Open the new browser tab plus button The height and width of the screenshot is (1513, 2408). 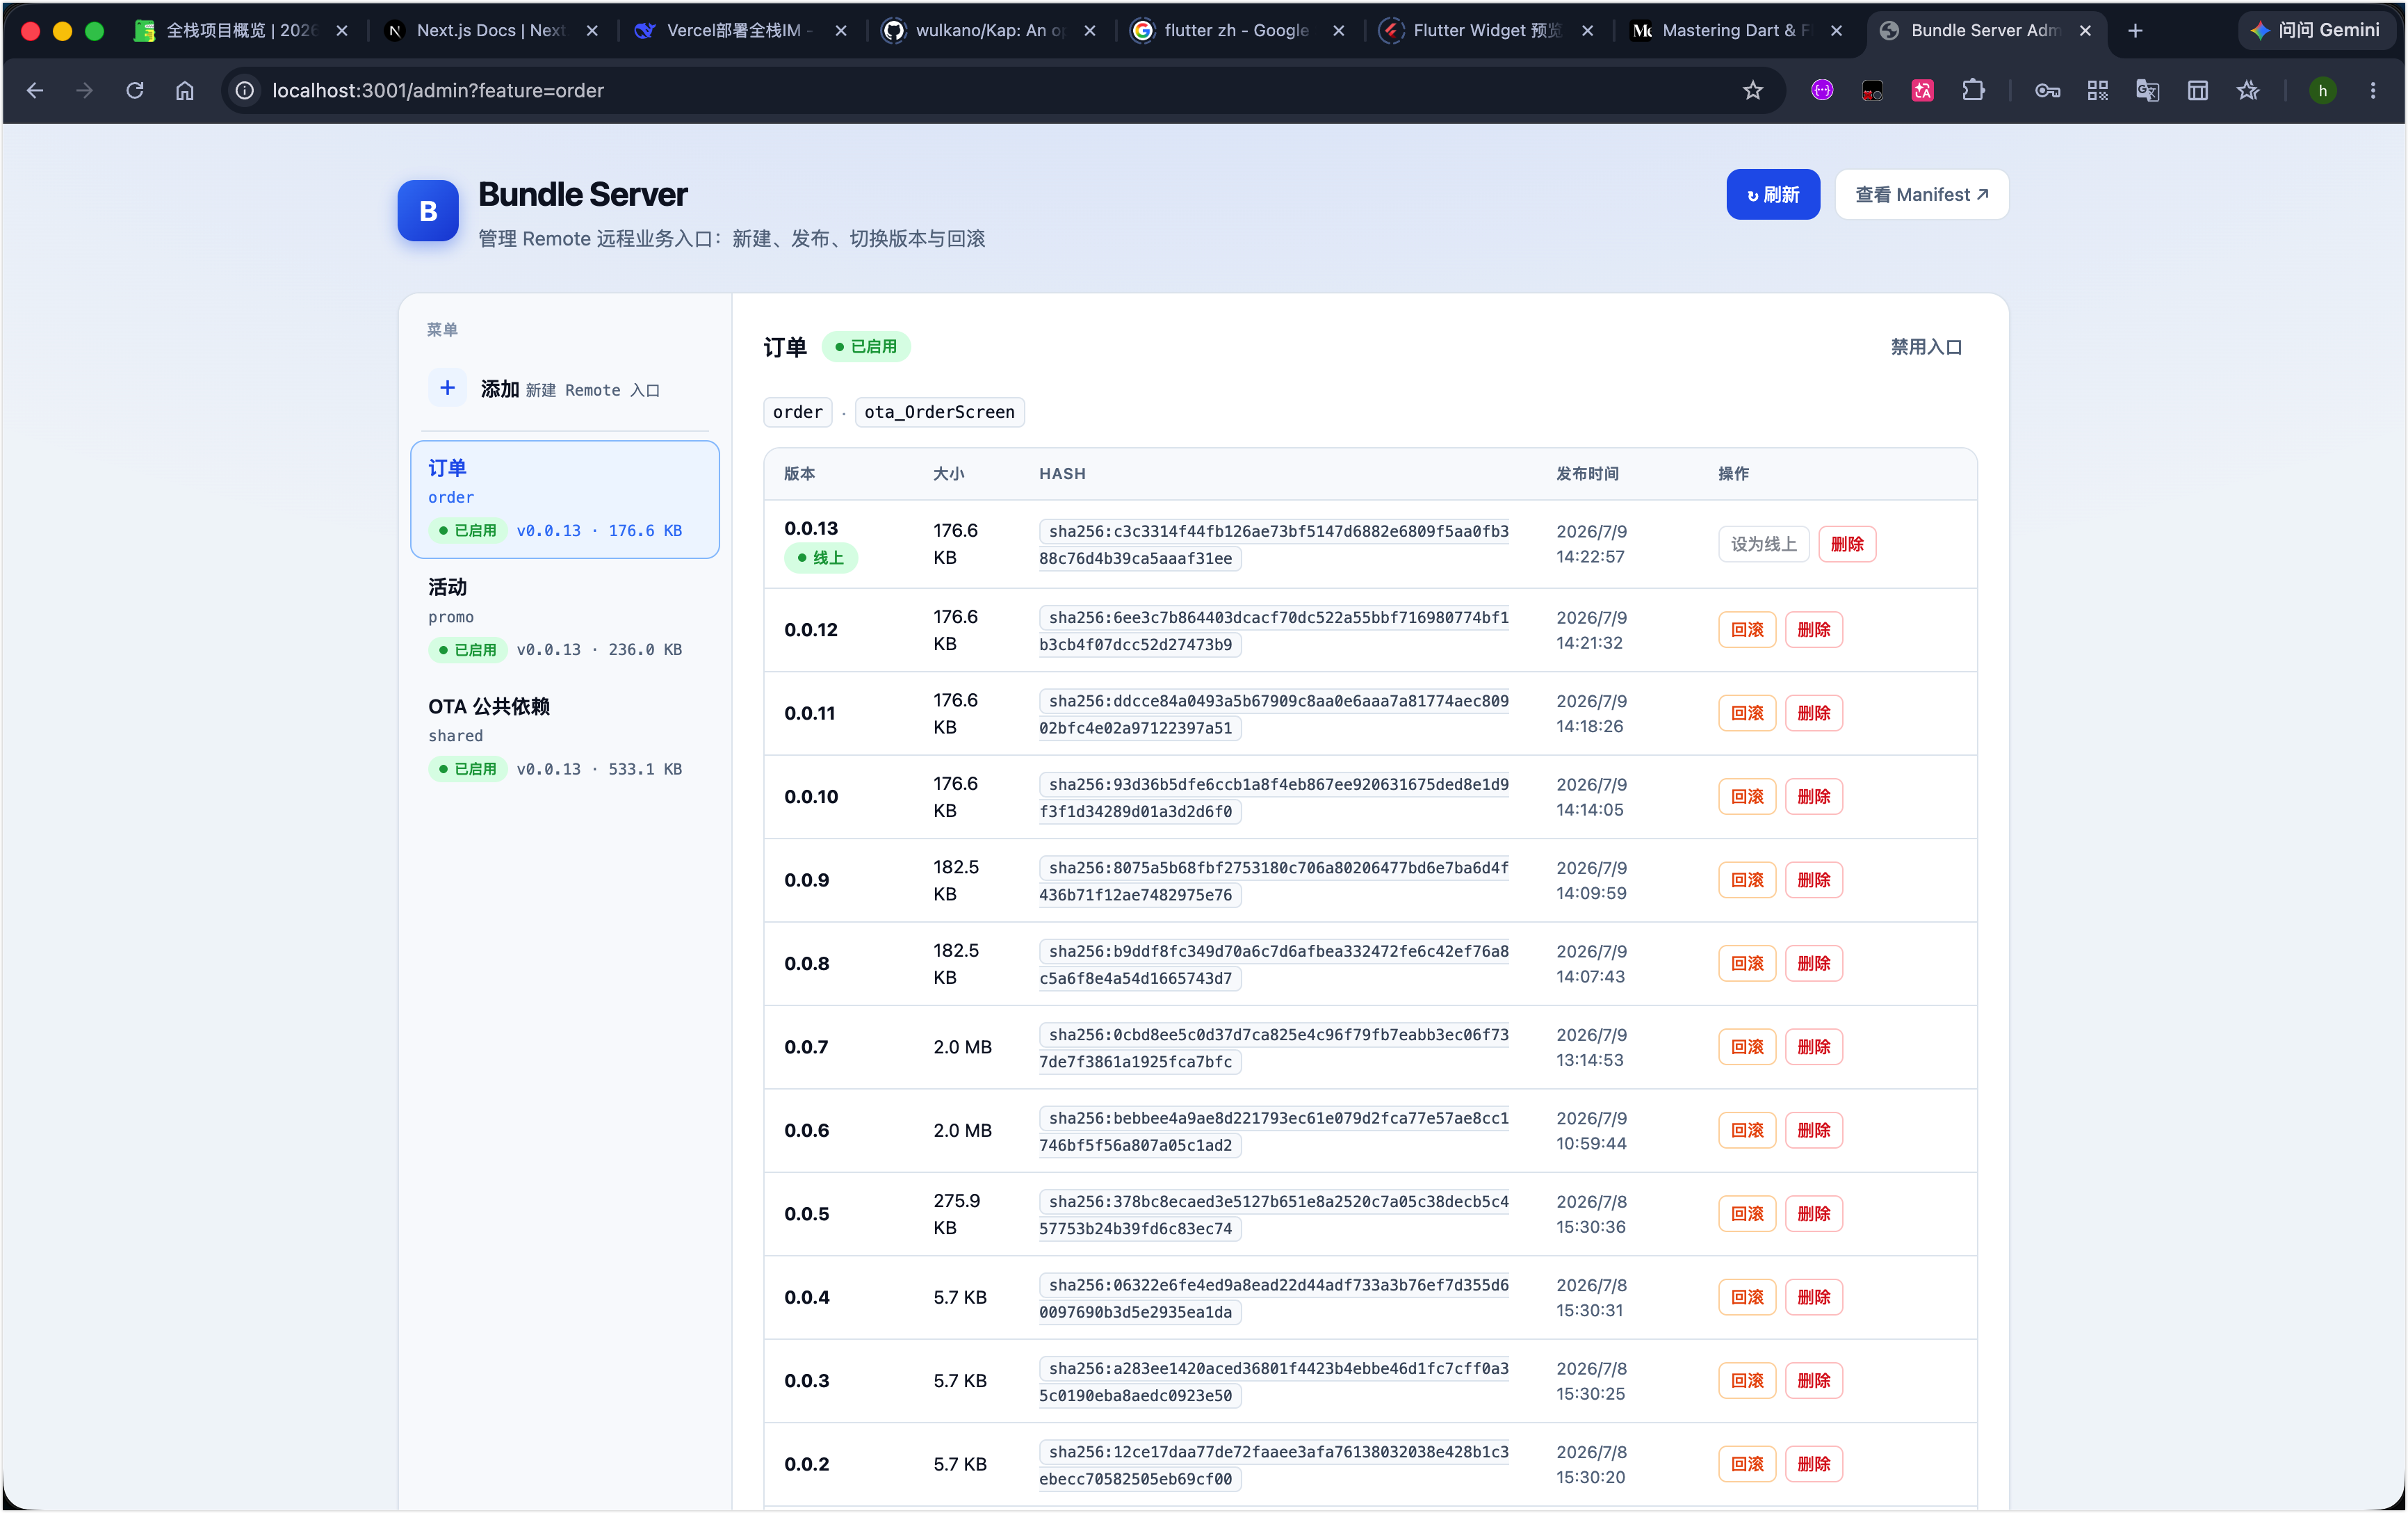pos(2135,31)
